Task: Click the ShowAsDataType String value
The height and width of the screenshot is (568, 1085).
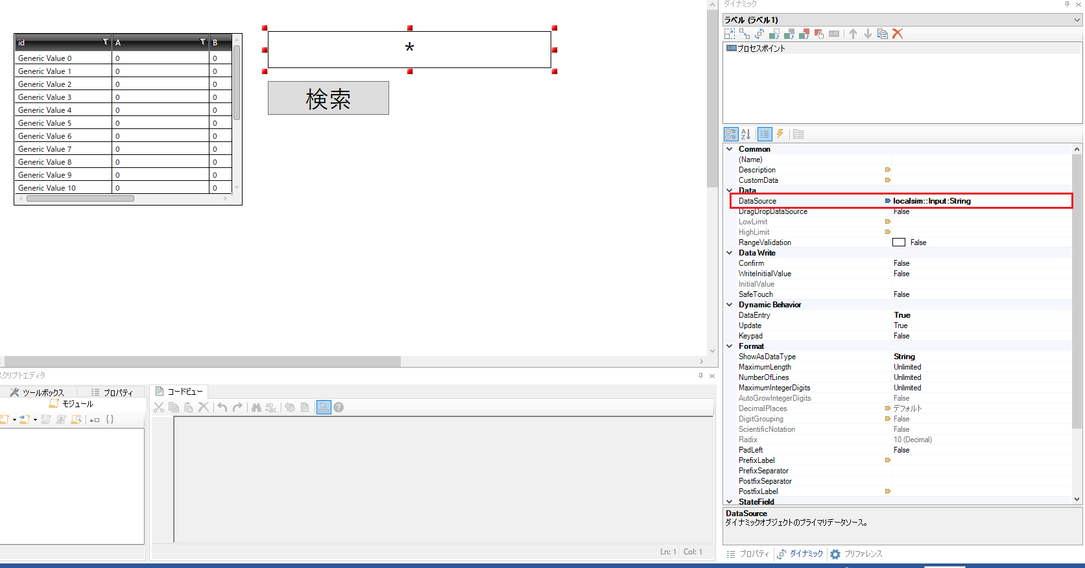Action: click(904, 357)
